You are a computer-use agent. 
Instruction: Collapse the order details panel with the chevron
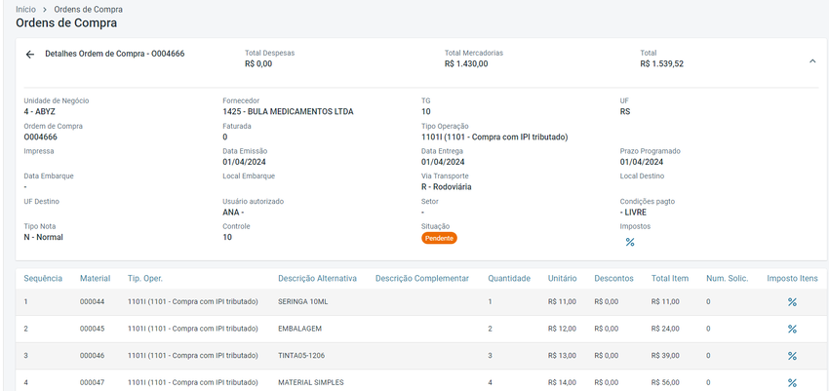coord(812,61)
